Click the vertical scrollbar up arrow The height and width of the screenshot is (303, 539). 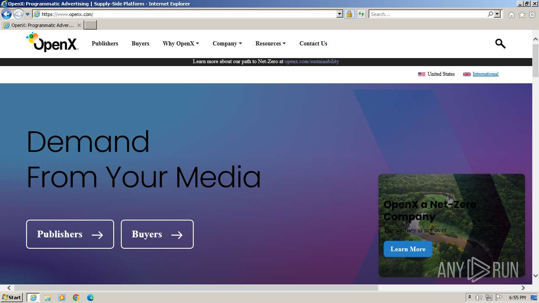[x=536, y=39]
